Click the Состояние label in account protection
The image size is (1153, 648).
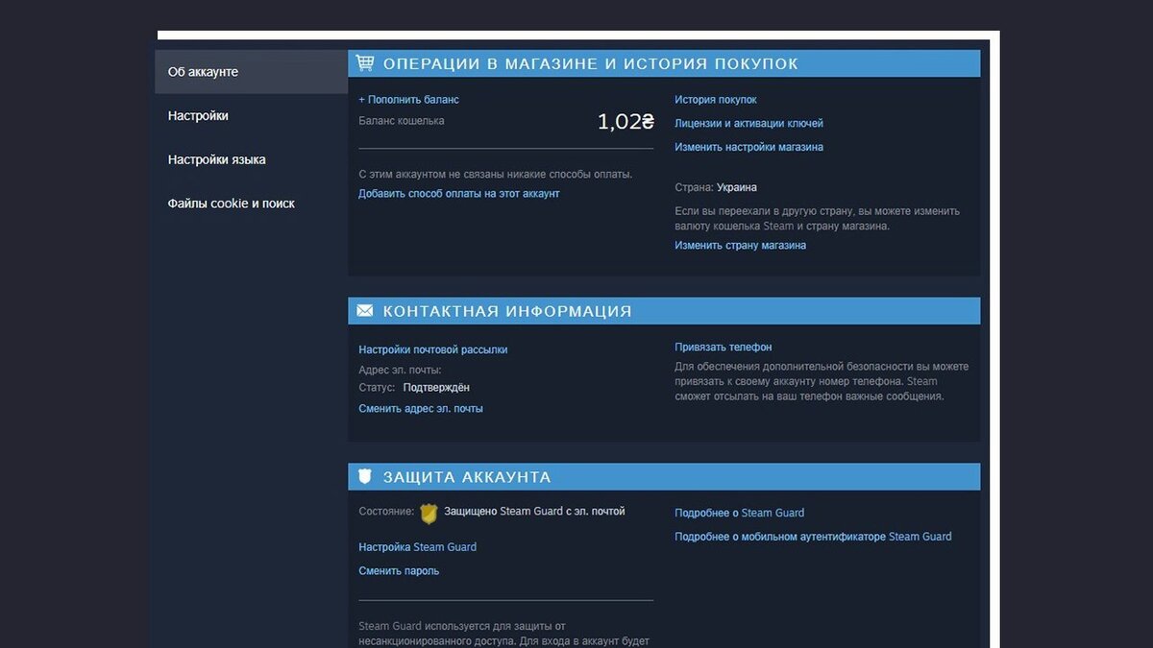[386, 512]
